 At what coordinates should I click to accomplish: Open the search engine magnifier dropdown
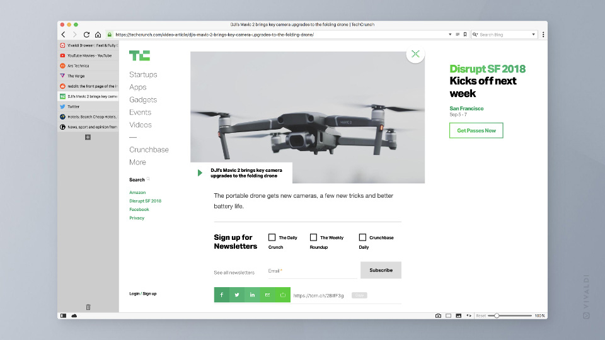pos(475,35)
